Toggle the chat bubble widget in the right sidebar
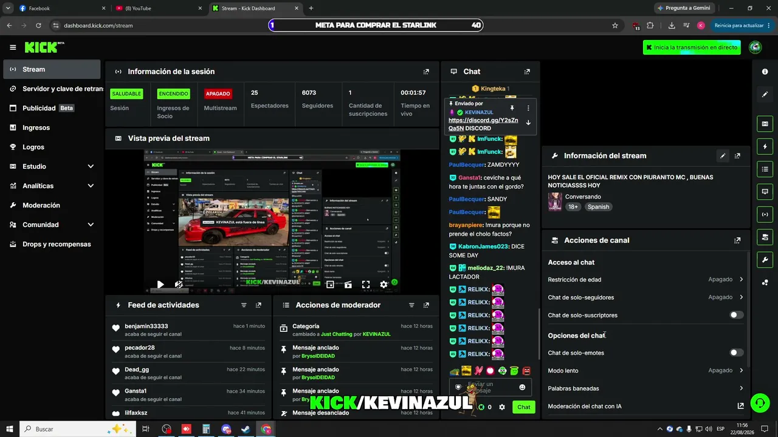Image resolution: width=778 pixels, height=437 pixels. (x=765, y=191)
